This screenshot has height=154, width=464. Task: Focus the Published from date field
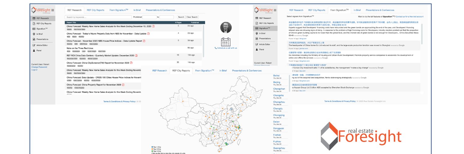click(x=149, y=17)
